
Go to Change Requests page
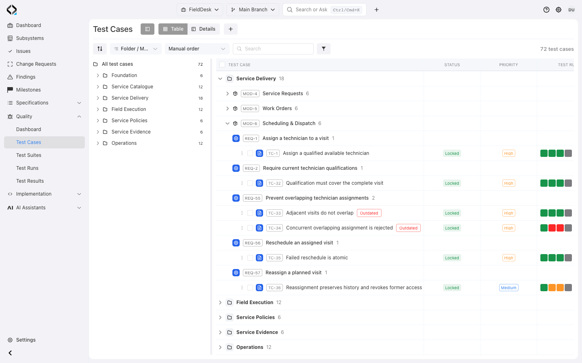click(x=44, y=64)
